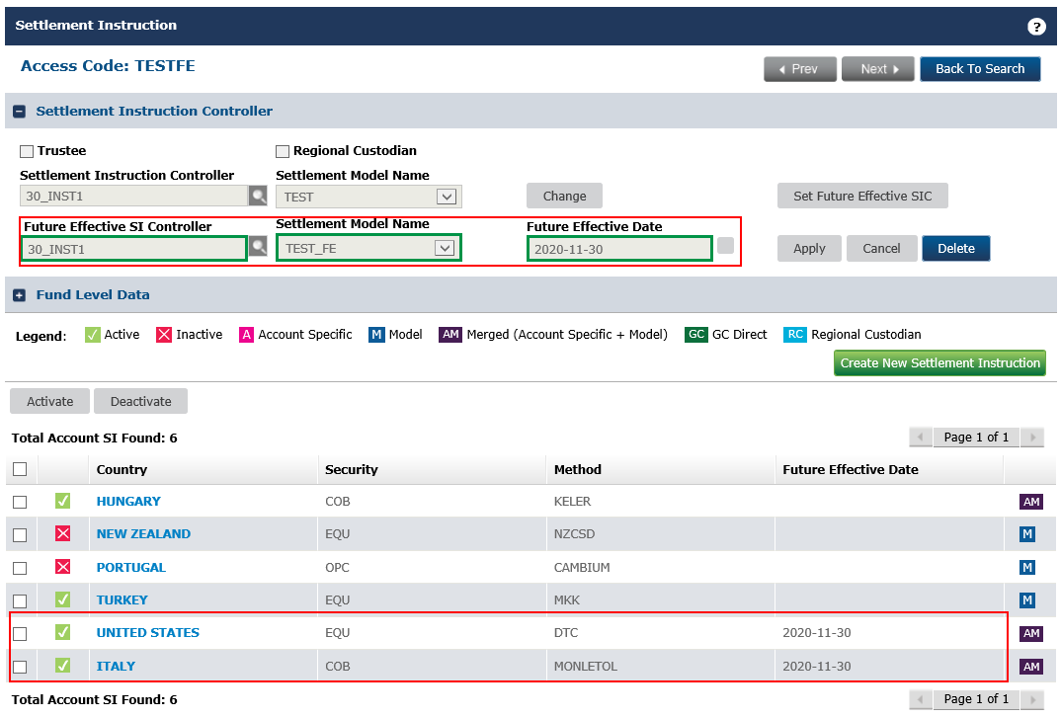Sort table by Method column header
The height and width of the screenshot is (718, 1060).
point(577,469)
